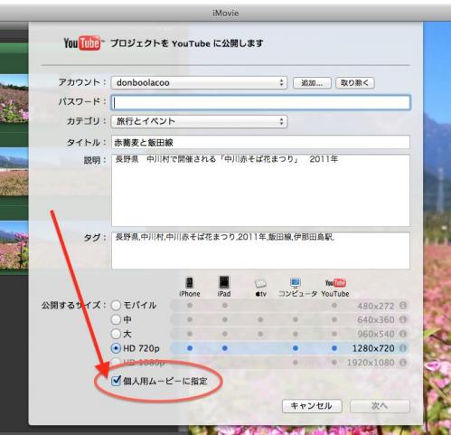Image resolution: width=451 pixels, height=435 pixels.
Task: Click the 640x360 resolution text
Action: tap(376, 320)
